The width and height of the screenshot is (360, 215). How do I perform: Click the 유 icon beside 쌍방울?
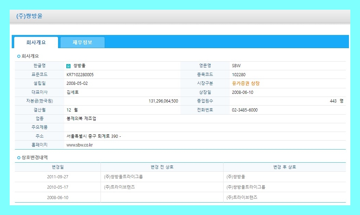pyautogui.click(x=68, y=66)
